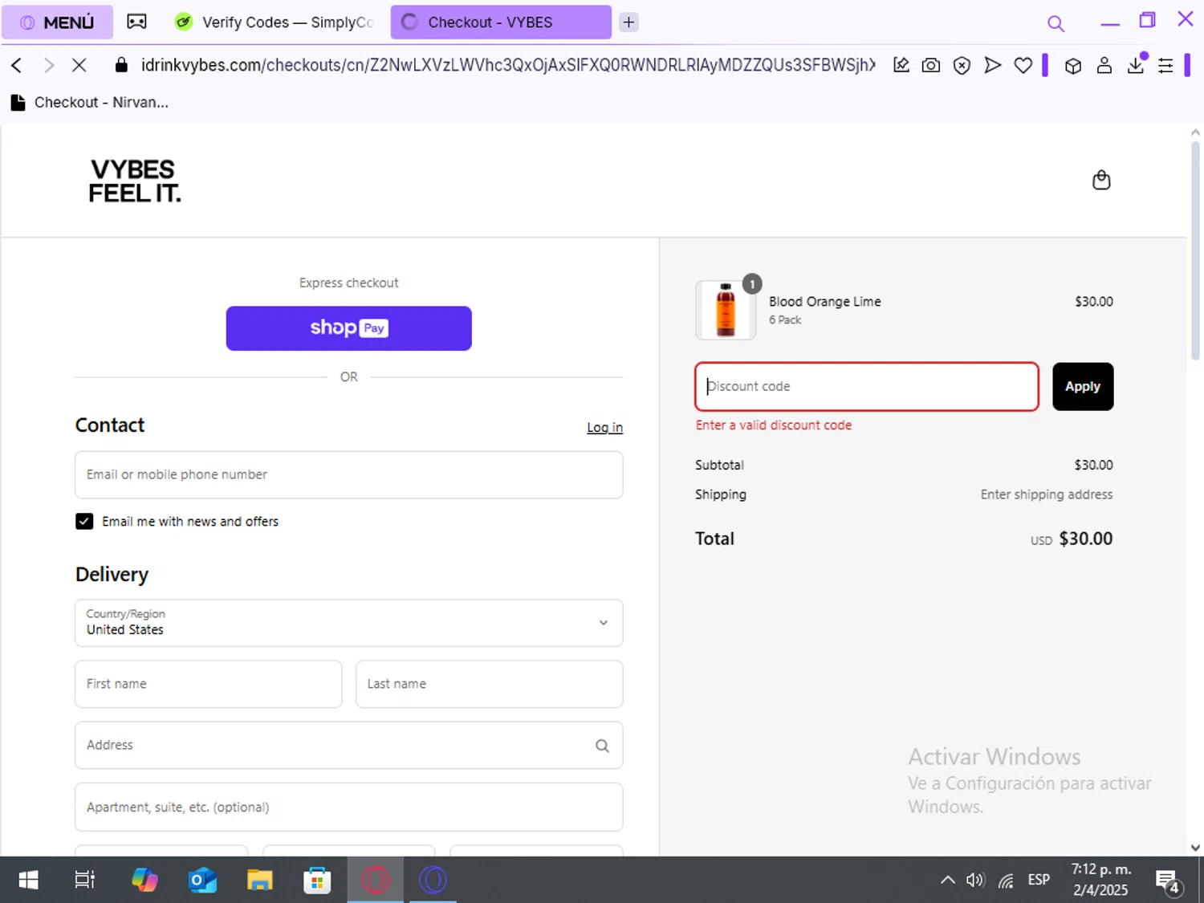Open the workspaces icon beside MENÚ
Viewport: 1204px width, 903px height.
[137, 22]
